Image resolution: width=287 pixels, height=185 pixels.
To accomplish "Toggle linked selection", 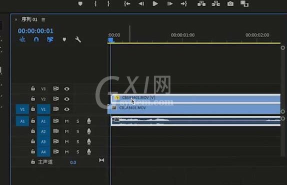I will tap(50, 39).
